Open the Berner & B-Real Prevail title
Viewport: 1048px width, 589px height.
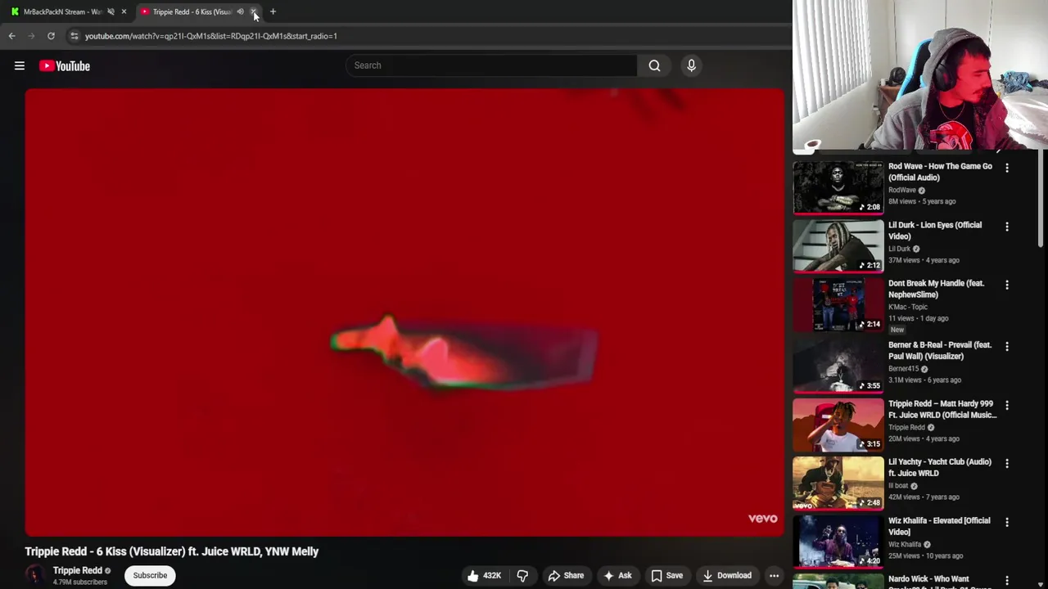(x=940, y=350)
